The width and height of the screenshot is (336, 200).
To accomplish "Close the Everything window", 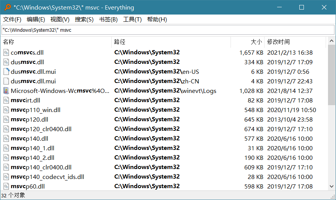I will (x=324, y=7).
